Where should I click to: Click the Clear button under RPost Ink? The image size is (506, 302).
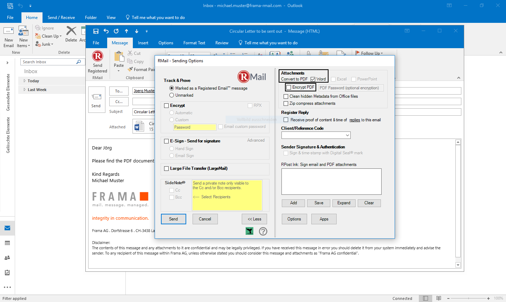369,203
